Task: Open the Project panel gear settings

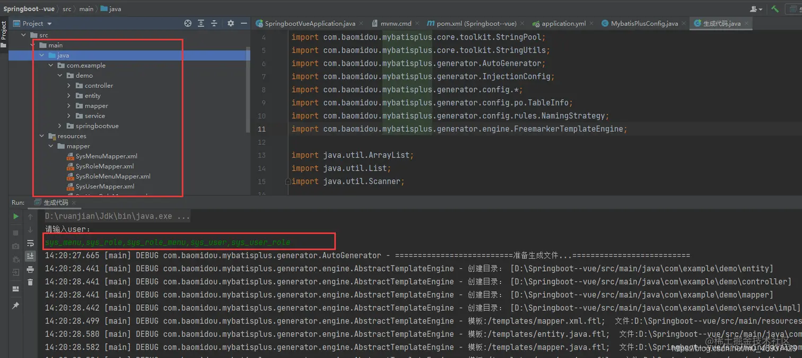Action: 230,23
